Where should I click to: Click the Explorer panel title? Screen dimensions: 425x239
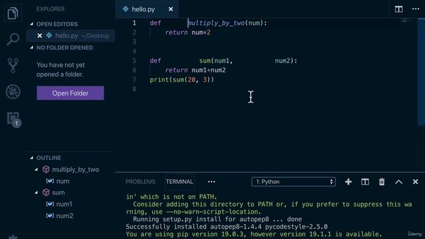coord(50,9)
